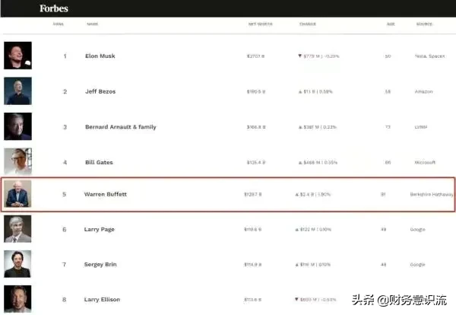This screenshot has width=456, height=315.
Task: Click the down arrow in Elon Musk's change
Action: click(x=300, y=56)
